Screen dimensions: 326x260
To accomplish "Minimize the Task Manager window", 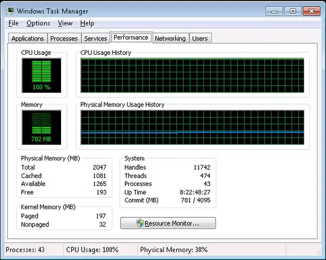I will click(274, 11).
